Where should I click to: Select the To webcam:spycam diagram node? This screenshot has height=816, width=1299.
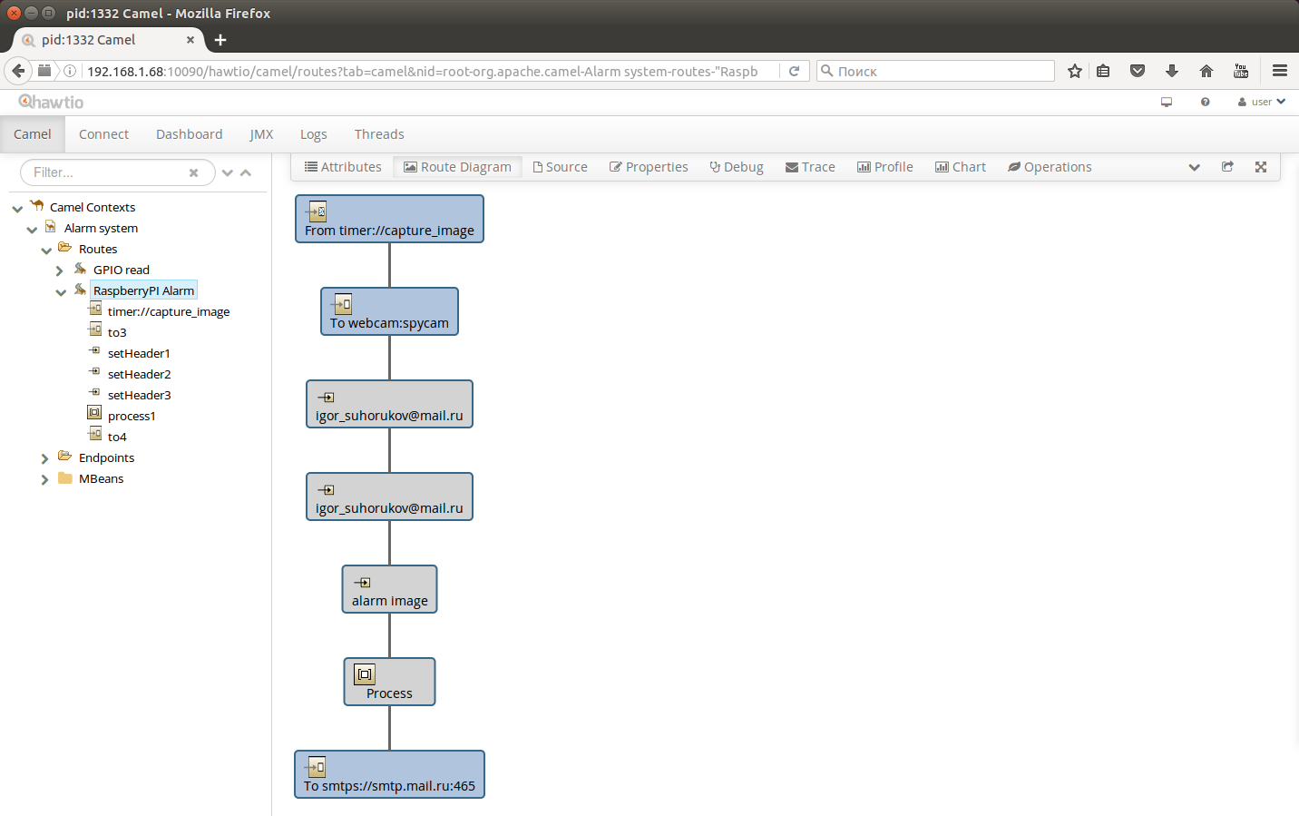[x=389, y=311]
